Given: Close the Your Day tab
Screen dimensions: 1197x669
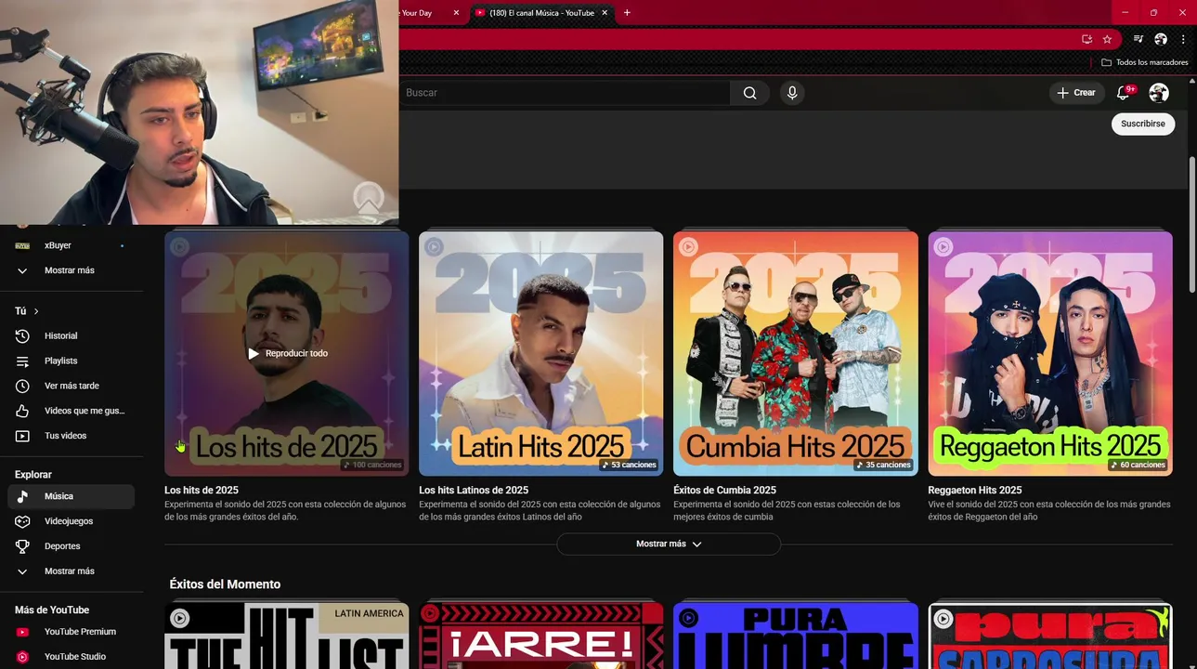Looking at the screenshot, I should (456, 13).
